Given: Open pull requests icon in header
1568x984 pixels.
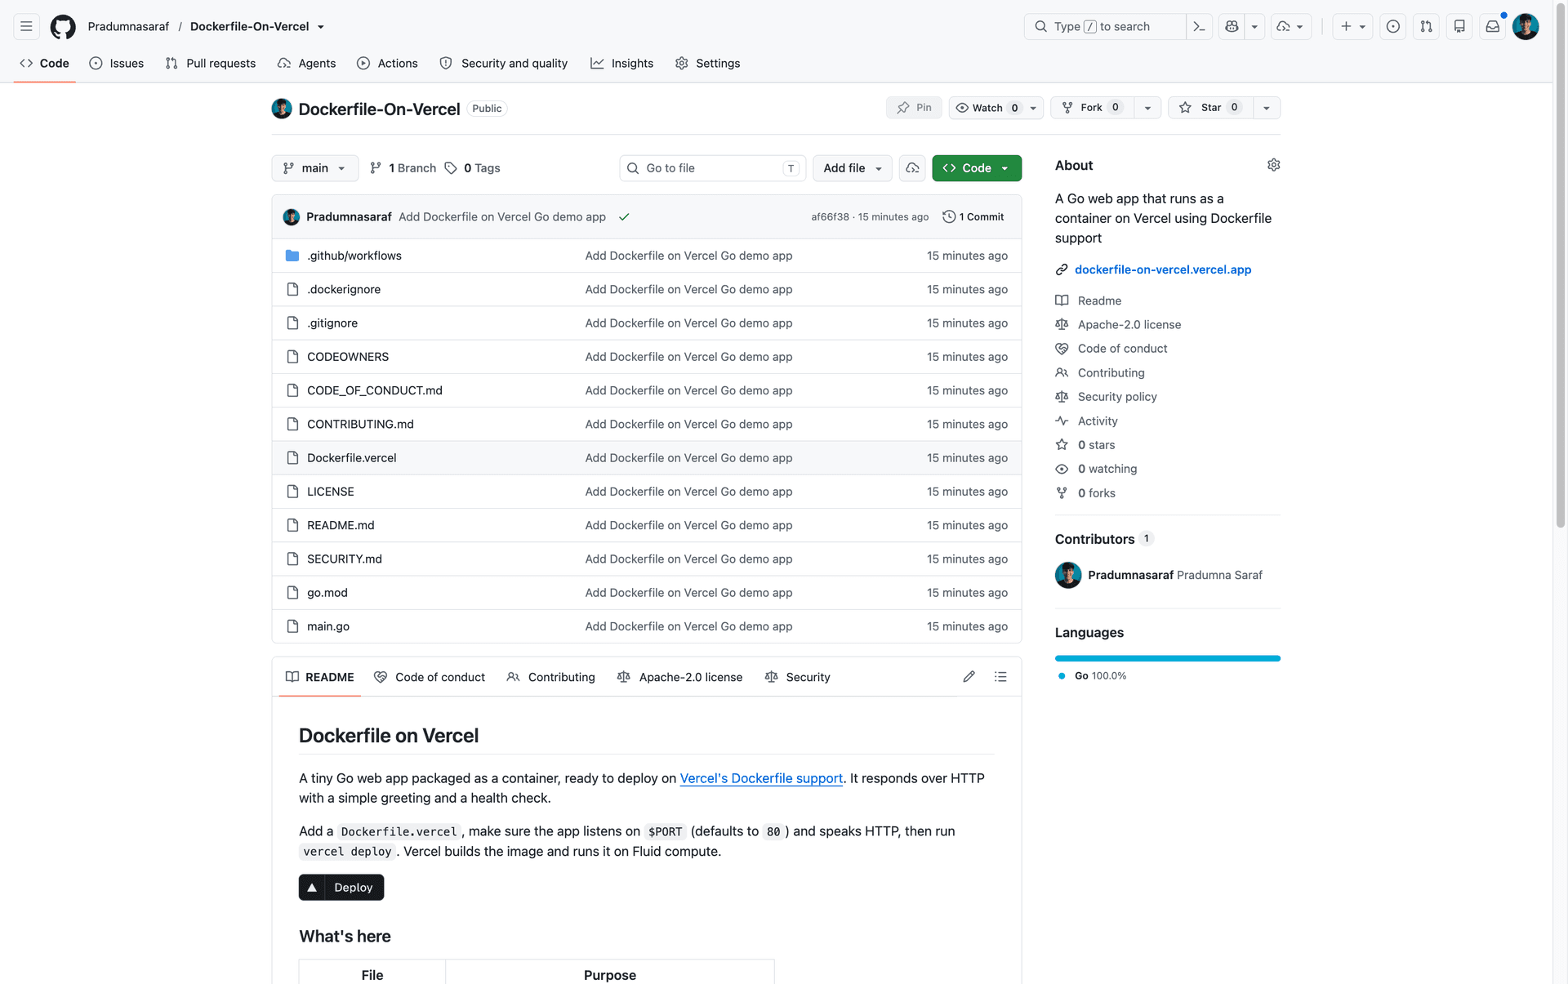Looking at the screenshot, I should click(1426, 26).
